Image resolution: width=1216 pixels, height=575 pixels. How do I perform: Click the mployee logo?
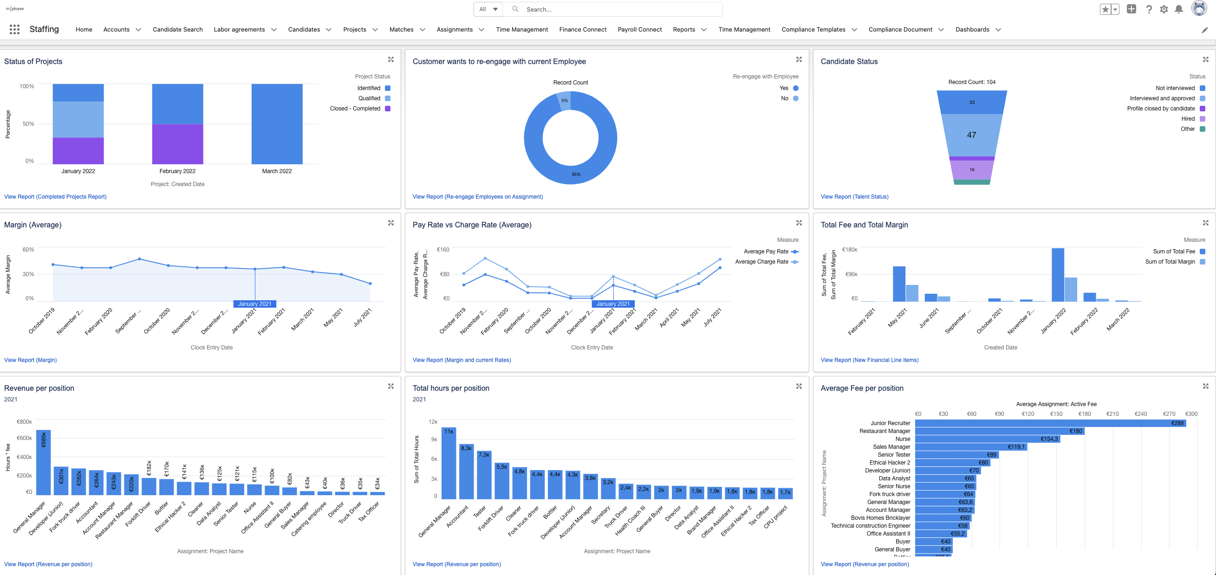(x=15, y=8)
